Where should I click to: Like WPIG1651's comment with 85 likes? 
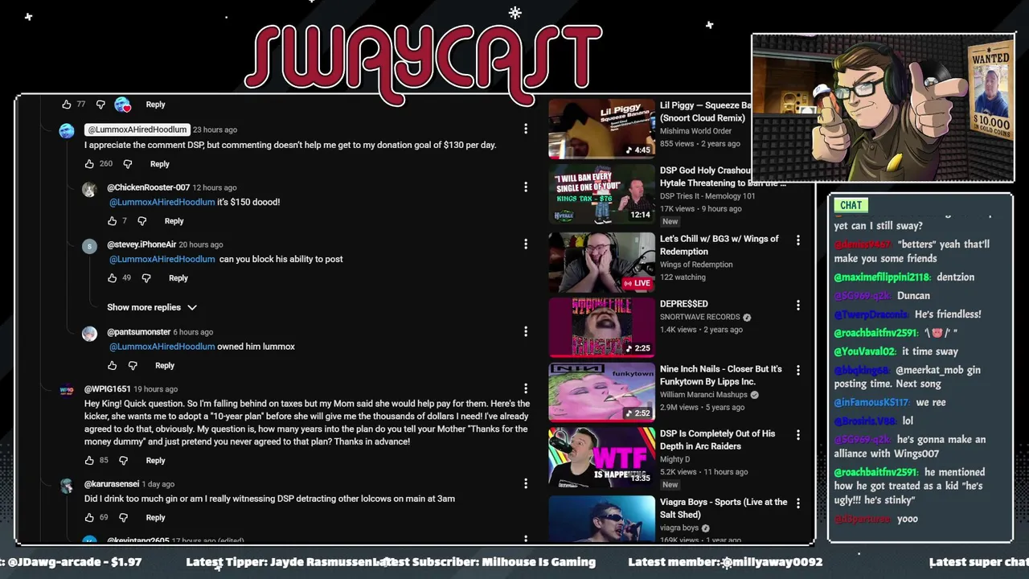[89, 461]
